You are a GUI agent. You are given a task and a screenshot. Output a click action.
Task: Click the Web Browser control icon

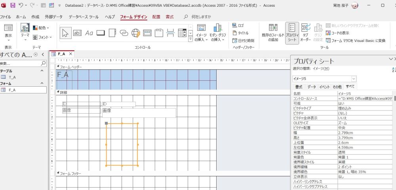[x=136, y=33]
